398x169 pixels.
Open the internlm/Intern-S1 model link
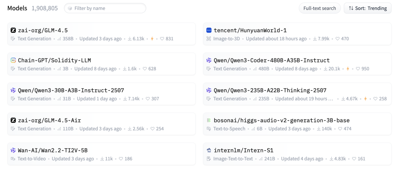(244, 151)
